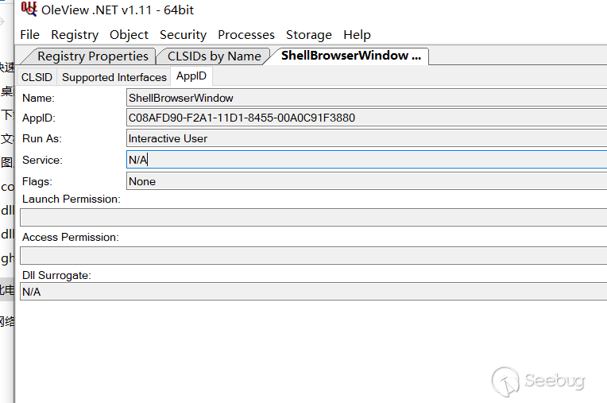The width and height of the screenshot is (607, 403).
Task: Select the ShellBrowserWindow tab
Action: tap(350, 56)
